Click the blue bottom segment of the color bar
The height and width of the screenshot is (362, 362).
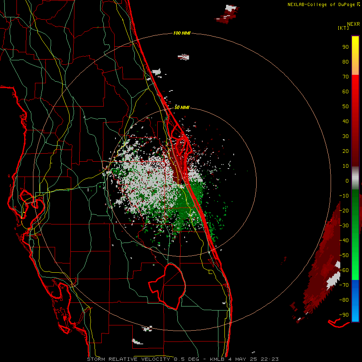click(355, 301)
